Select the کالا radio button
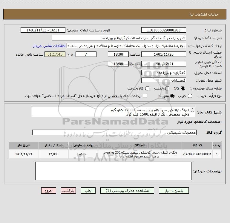The width and height of the screenshot is (230, 223). click(x=183, y=88)
